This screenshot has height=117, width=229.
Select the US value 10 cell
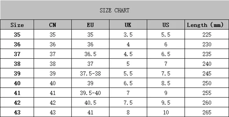166,112
